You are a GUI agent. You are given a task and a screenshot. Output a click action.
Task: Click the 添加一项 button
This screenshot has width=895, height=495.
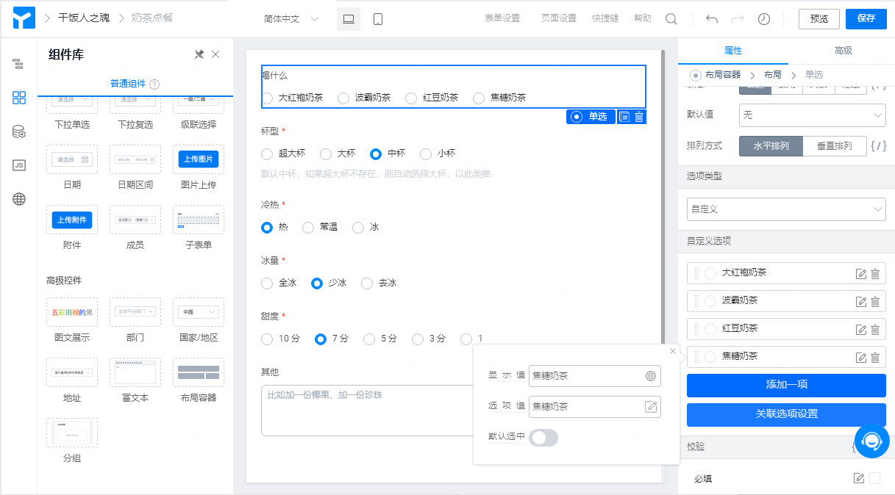tap(785, 386)
